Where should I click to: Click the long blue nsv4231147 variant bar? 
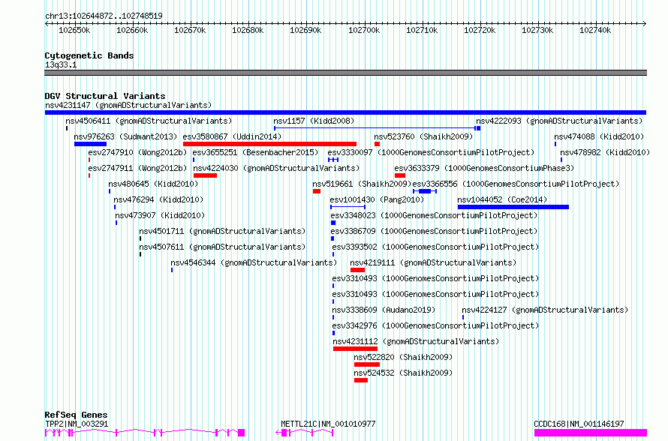click(345, 112)
